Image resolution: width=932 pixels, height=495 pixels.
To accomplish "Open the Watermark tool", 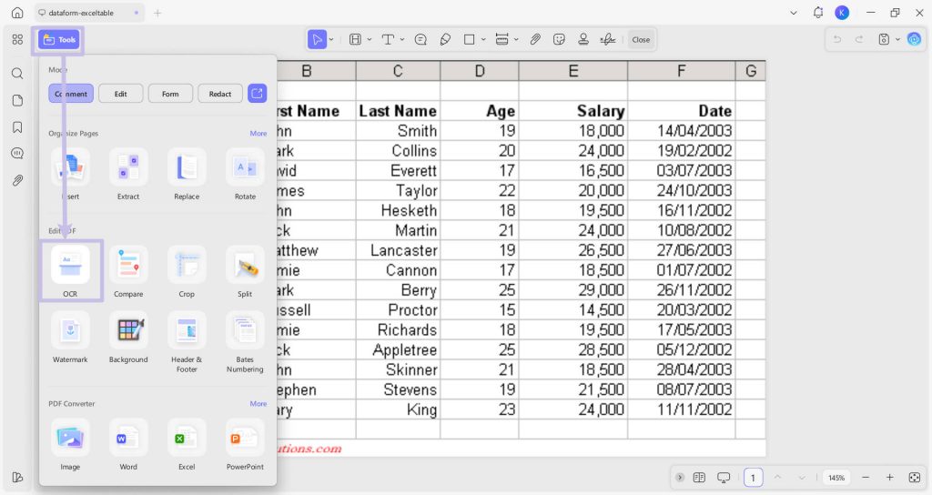I will pos(70,337).
